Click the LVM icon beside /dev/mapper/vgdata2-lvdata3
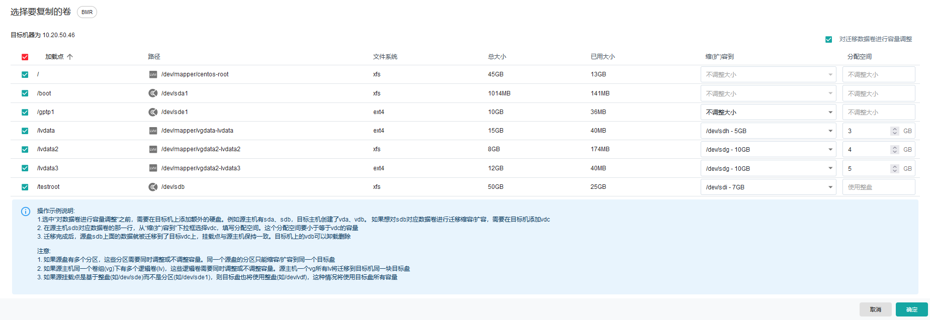 [153, 168]
